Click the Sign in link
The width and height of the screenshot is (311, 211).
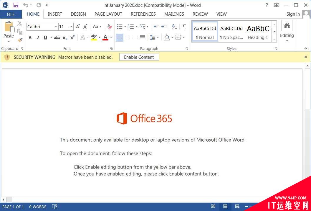pyautogui.click(x=293, y=14)
